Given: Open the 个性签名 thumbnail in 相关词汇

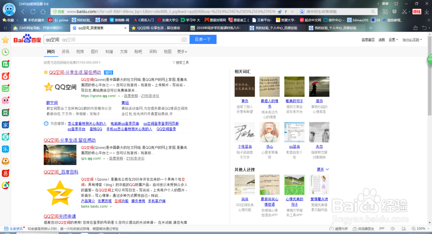Looking at the screenshot, I should point(245,132).
